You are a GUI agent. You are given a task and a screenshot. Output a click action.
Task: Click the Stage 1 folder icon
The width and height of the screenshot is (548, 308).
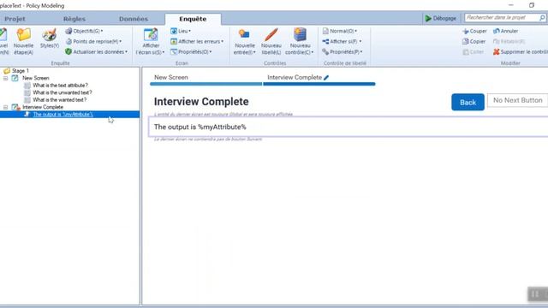coord(7,70)
